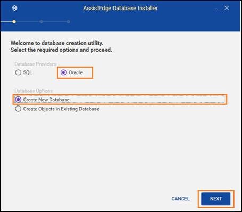Viewport: 242px width, 212px height.
Task: Close the AssistEdge Database Installer window
Action: point(227,8)
